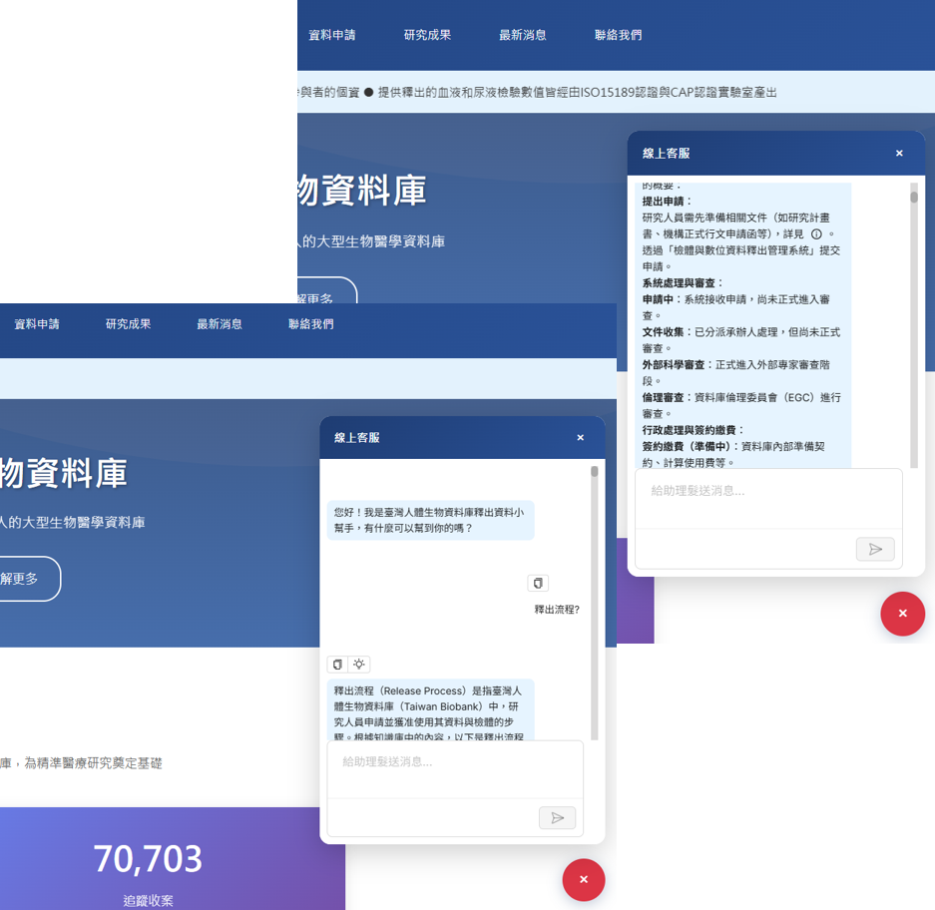Image resolution: width=935 pixels, height=910 pixels.
Task: Click the red round close button below the greeting chat
Action: (584, 879)
